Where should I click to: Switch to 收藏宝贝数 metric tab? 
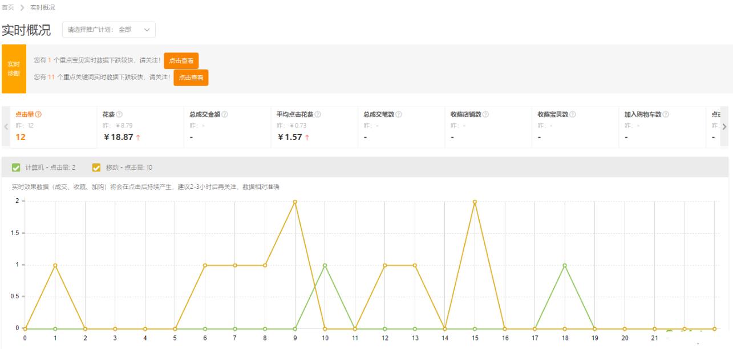pos(575,127)
